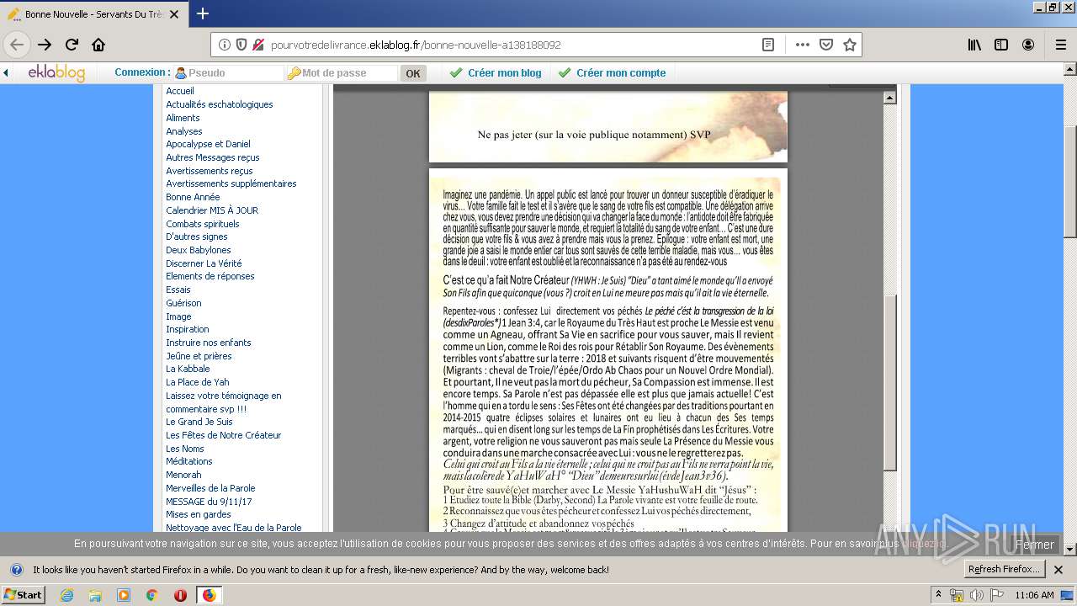Open Firefox hamburger menu

click(x=1060, y=45)
